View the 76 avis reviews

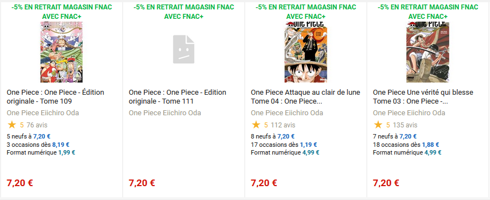click(x=37, y=125)
